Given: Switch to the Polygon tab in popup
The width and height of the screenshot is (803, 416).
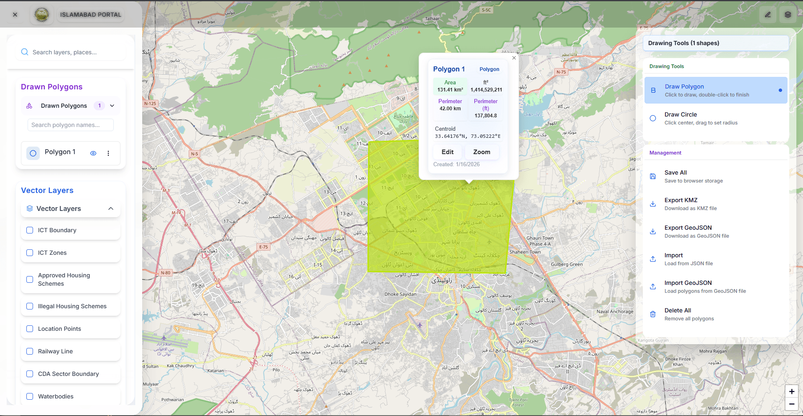Looking at the screenshot, I should (x=489, y=69).
